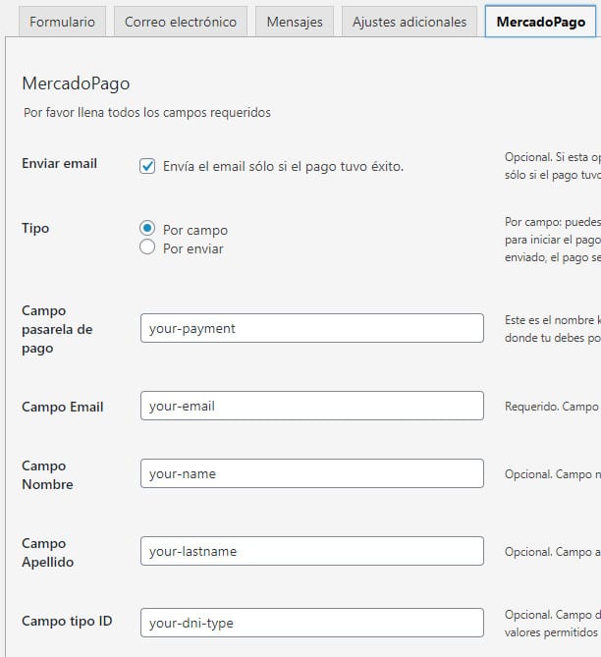Click the 'Campo tipo ID' label
601x657 pixels.
67,621
